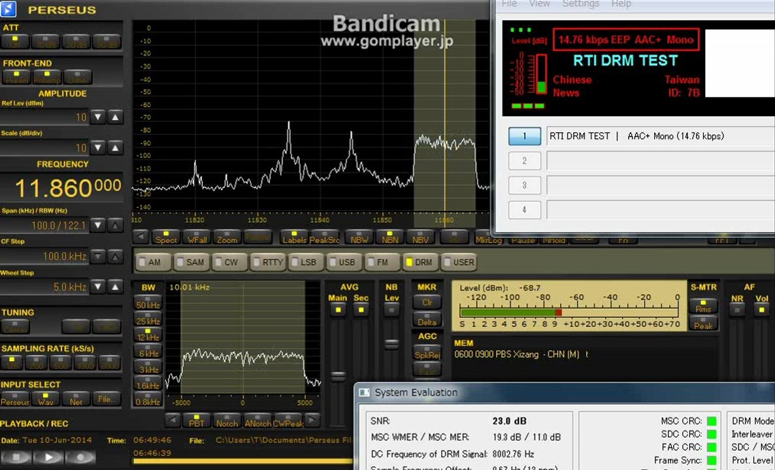This screenshot has height=470, width=775.
Task: Toggle DRM demodulation mode
Action: point(420,262)
